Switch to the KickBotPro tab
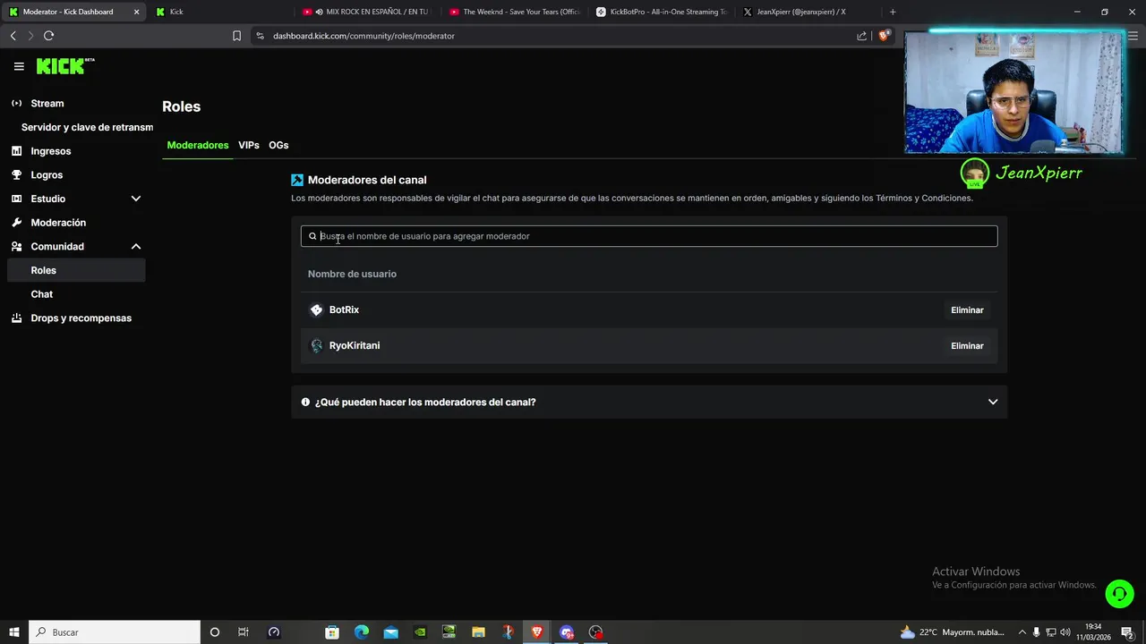The height and width of the screenshot is (644, 1146). pyautogui.click(x=663, y=12)
